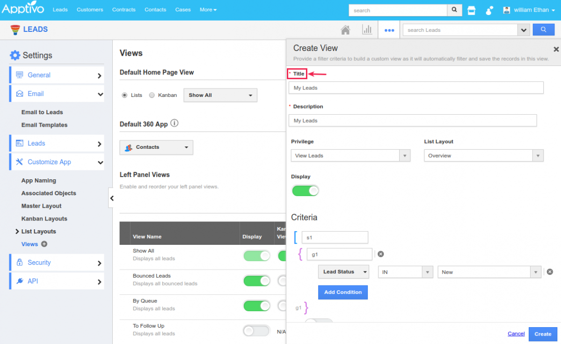The height and width of the screenshot is (344, 561).
Task: Switch to the Customers tab
Action: click(90, 9)
